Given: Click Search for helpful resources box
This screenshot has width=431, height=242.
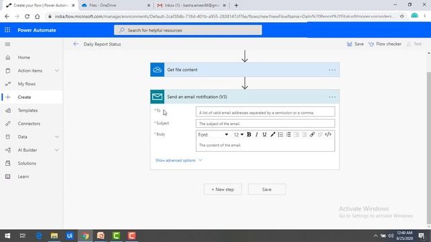Looking at the screenshot, I should tap(188, 30).
